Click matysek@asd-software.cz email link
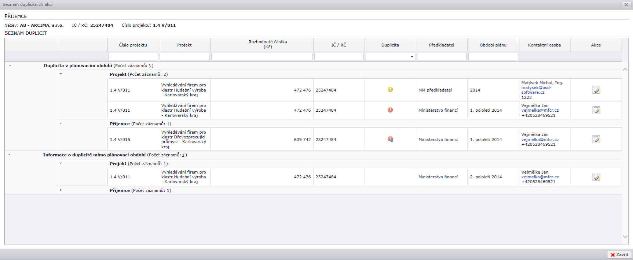Viewport: 633px width, 260px height. pos(536,90)
